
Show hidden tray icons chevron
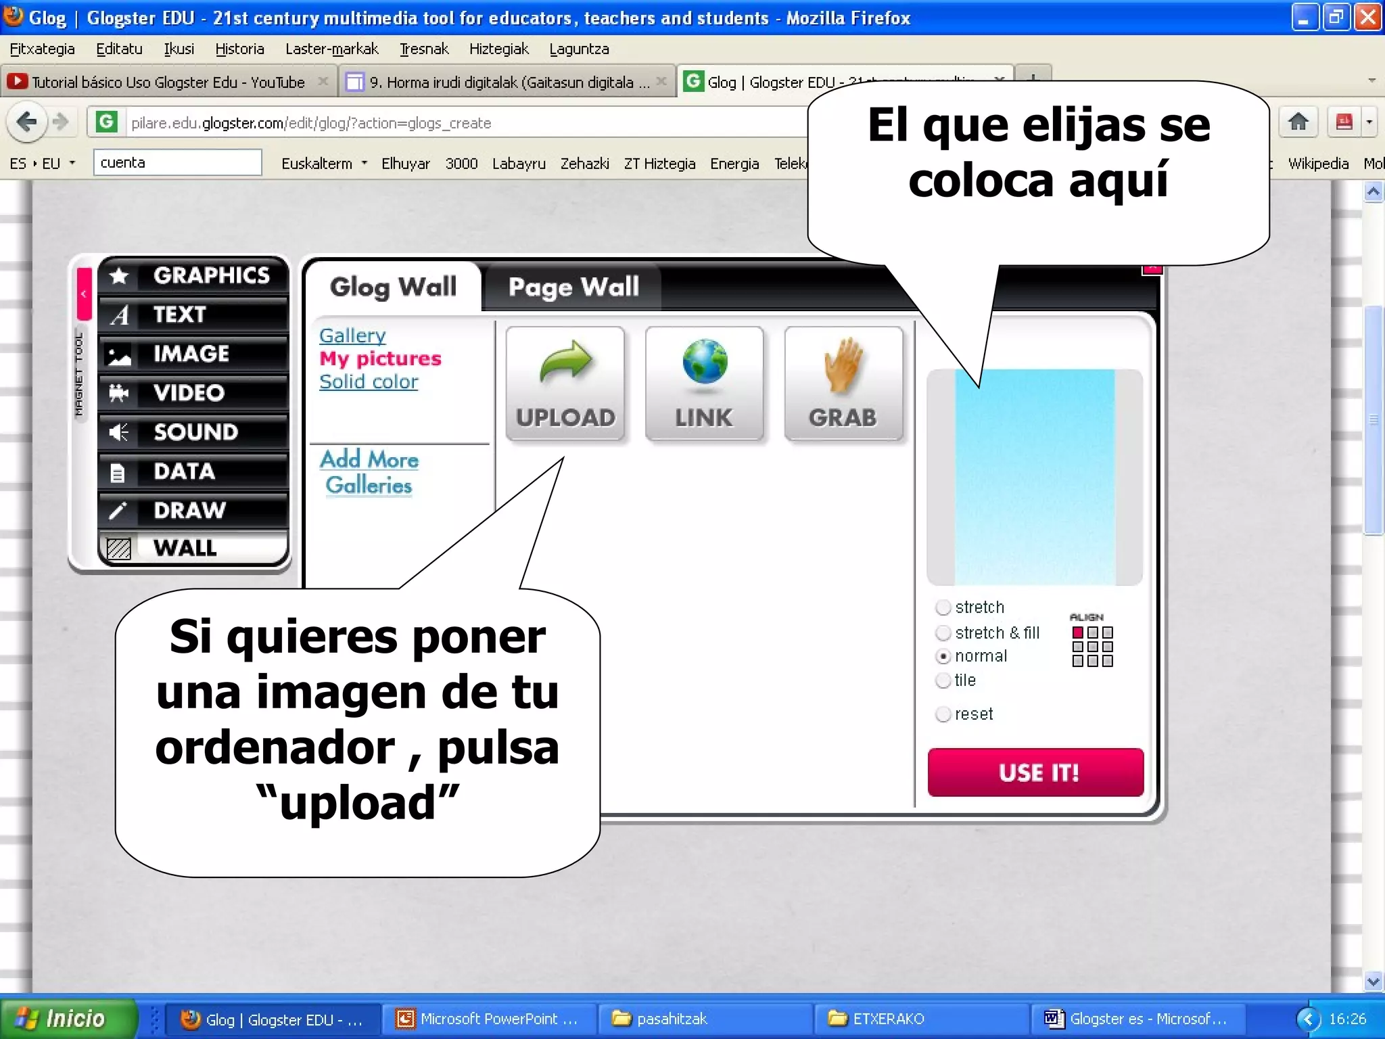[x=1308, y=1019]
